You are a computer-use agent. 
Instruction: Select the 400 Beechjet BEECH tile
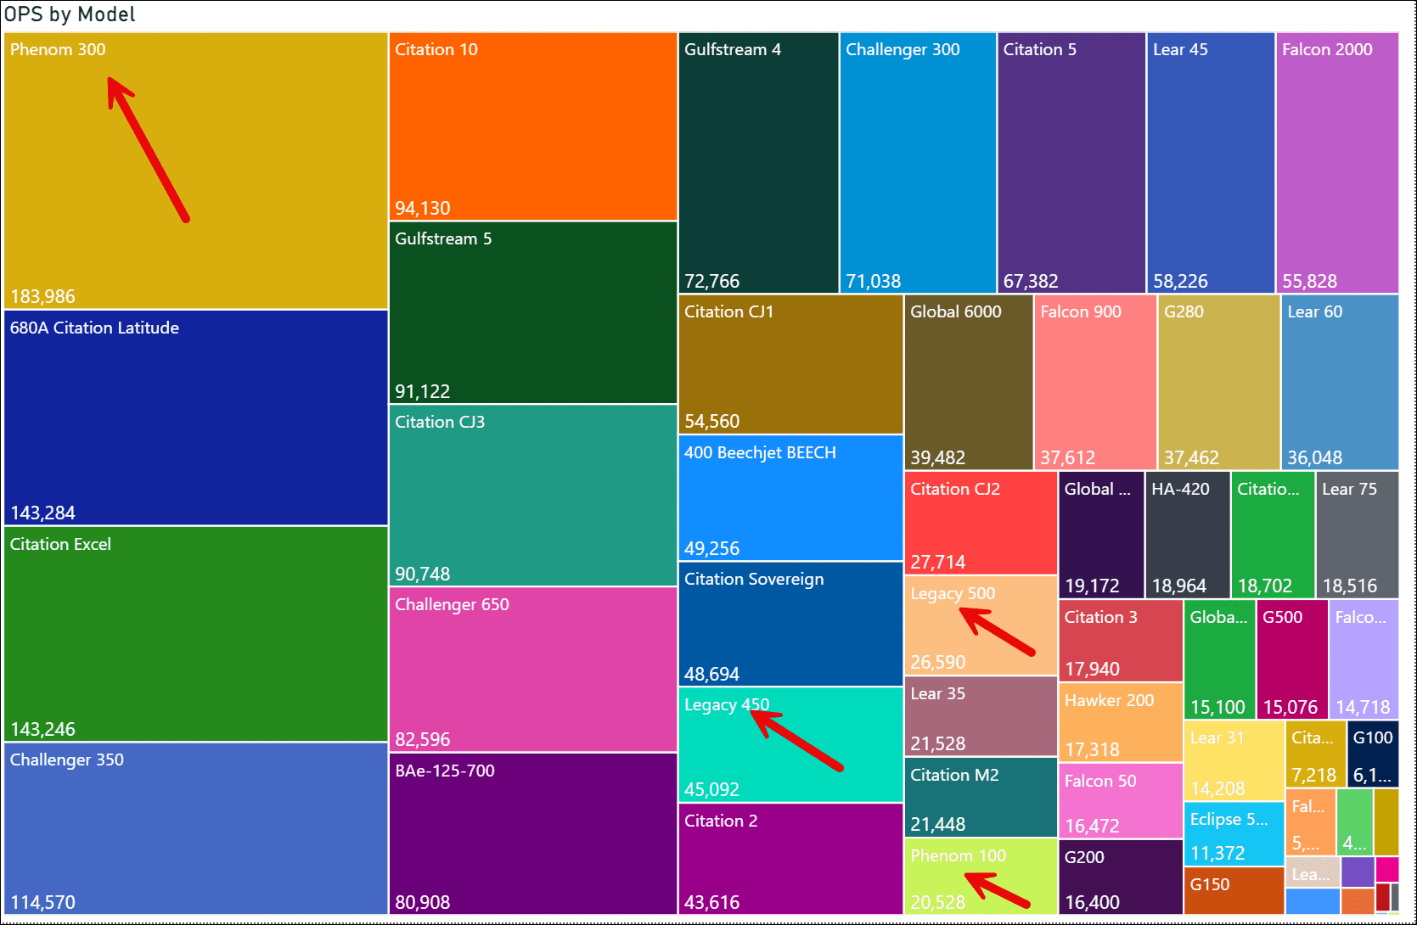click(790, 498)
